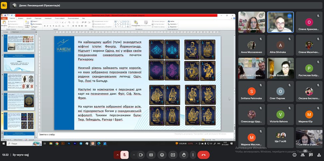The height and width of the screenshot is (161, 324).
Task: Switch to the Вид ribbon tab
Action: [x=83, y=18]
